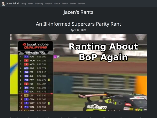Viewport: 157px width, 118px height.
Task: Visit the About page
Action: coord(57,3)
